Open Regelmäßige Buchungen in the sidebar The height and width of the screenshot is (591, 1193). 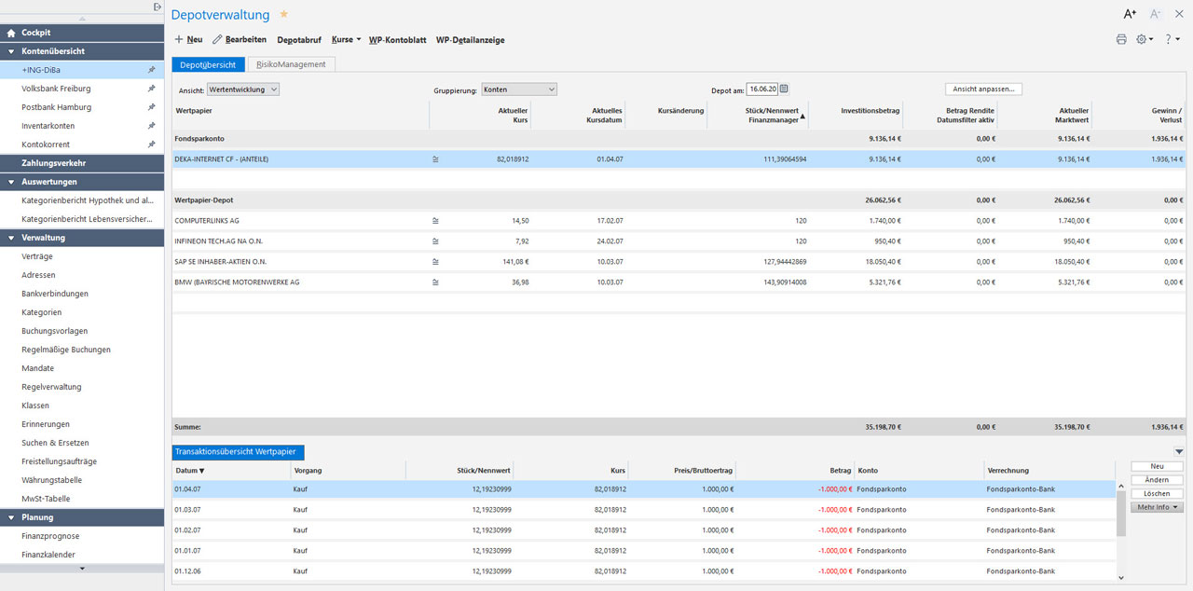tap(66, 350)
